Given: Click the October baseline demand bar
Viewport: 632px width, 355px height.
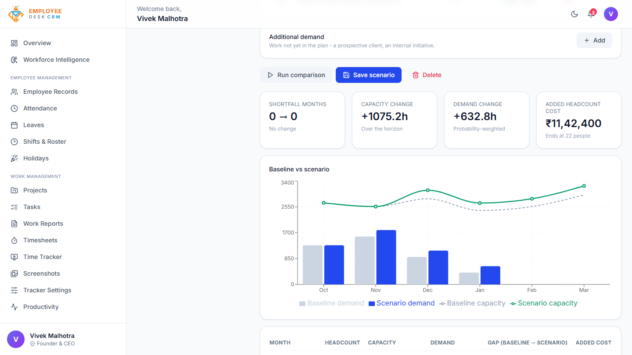Looking at the screenshot, I should [312, 265].
